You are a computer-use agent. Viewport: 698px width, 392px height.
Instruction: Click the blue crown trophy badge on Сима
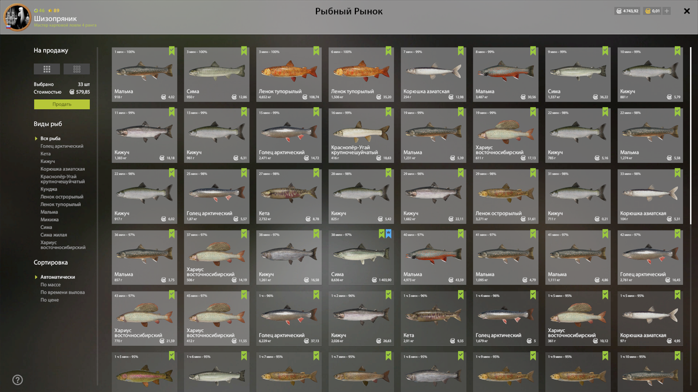389,233
